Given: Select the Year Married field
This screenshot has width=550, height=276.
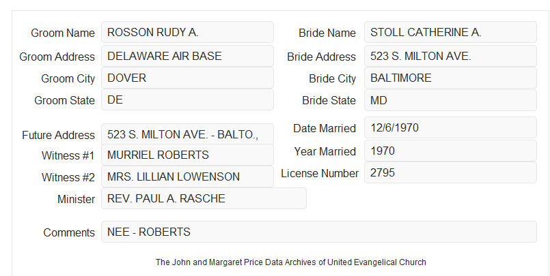Looking at the screenshot, I should coord(450,151).
